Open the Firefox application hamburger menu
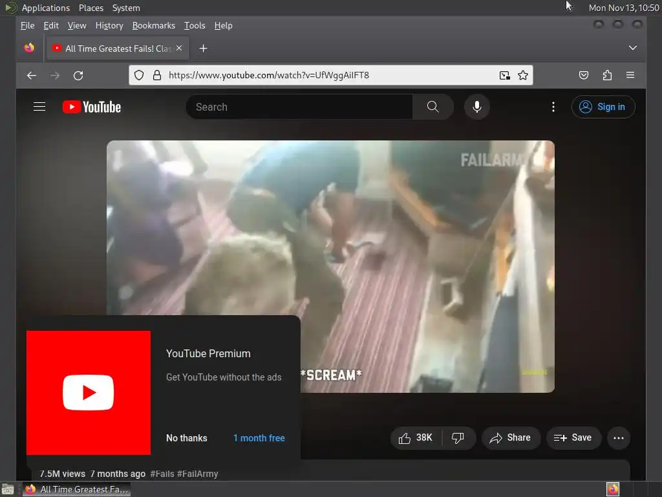This screenshot has width=662, height=497. [630, 75]
